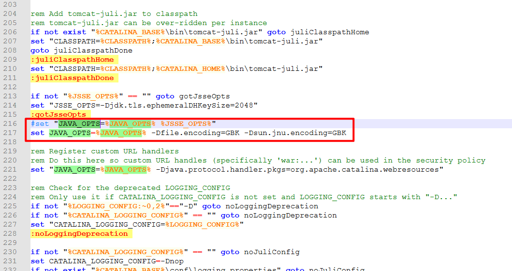
Task: Click '%LOGGING_CONFIG:~0,2%' on line 225
Action: click(116, 206)
